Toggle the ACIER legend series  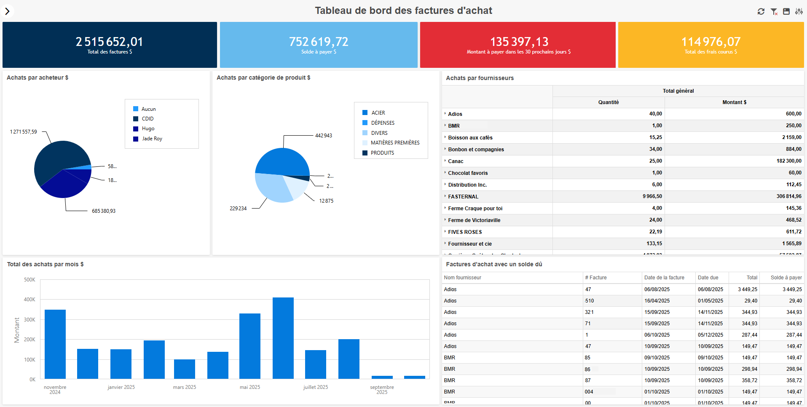coord(378,113)
